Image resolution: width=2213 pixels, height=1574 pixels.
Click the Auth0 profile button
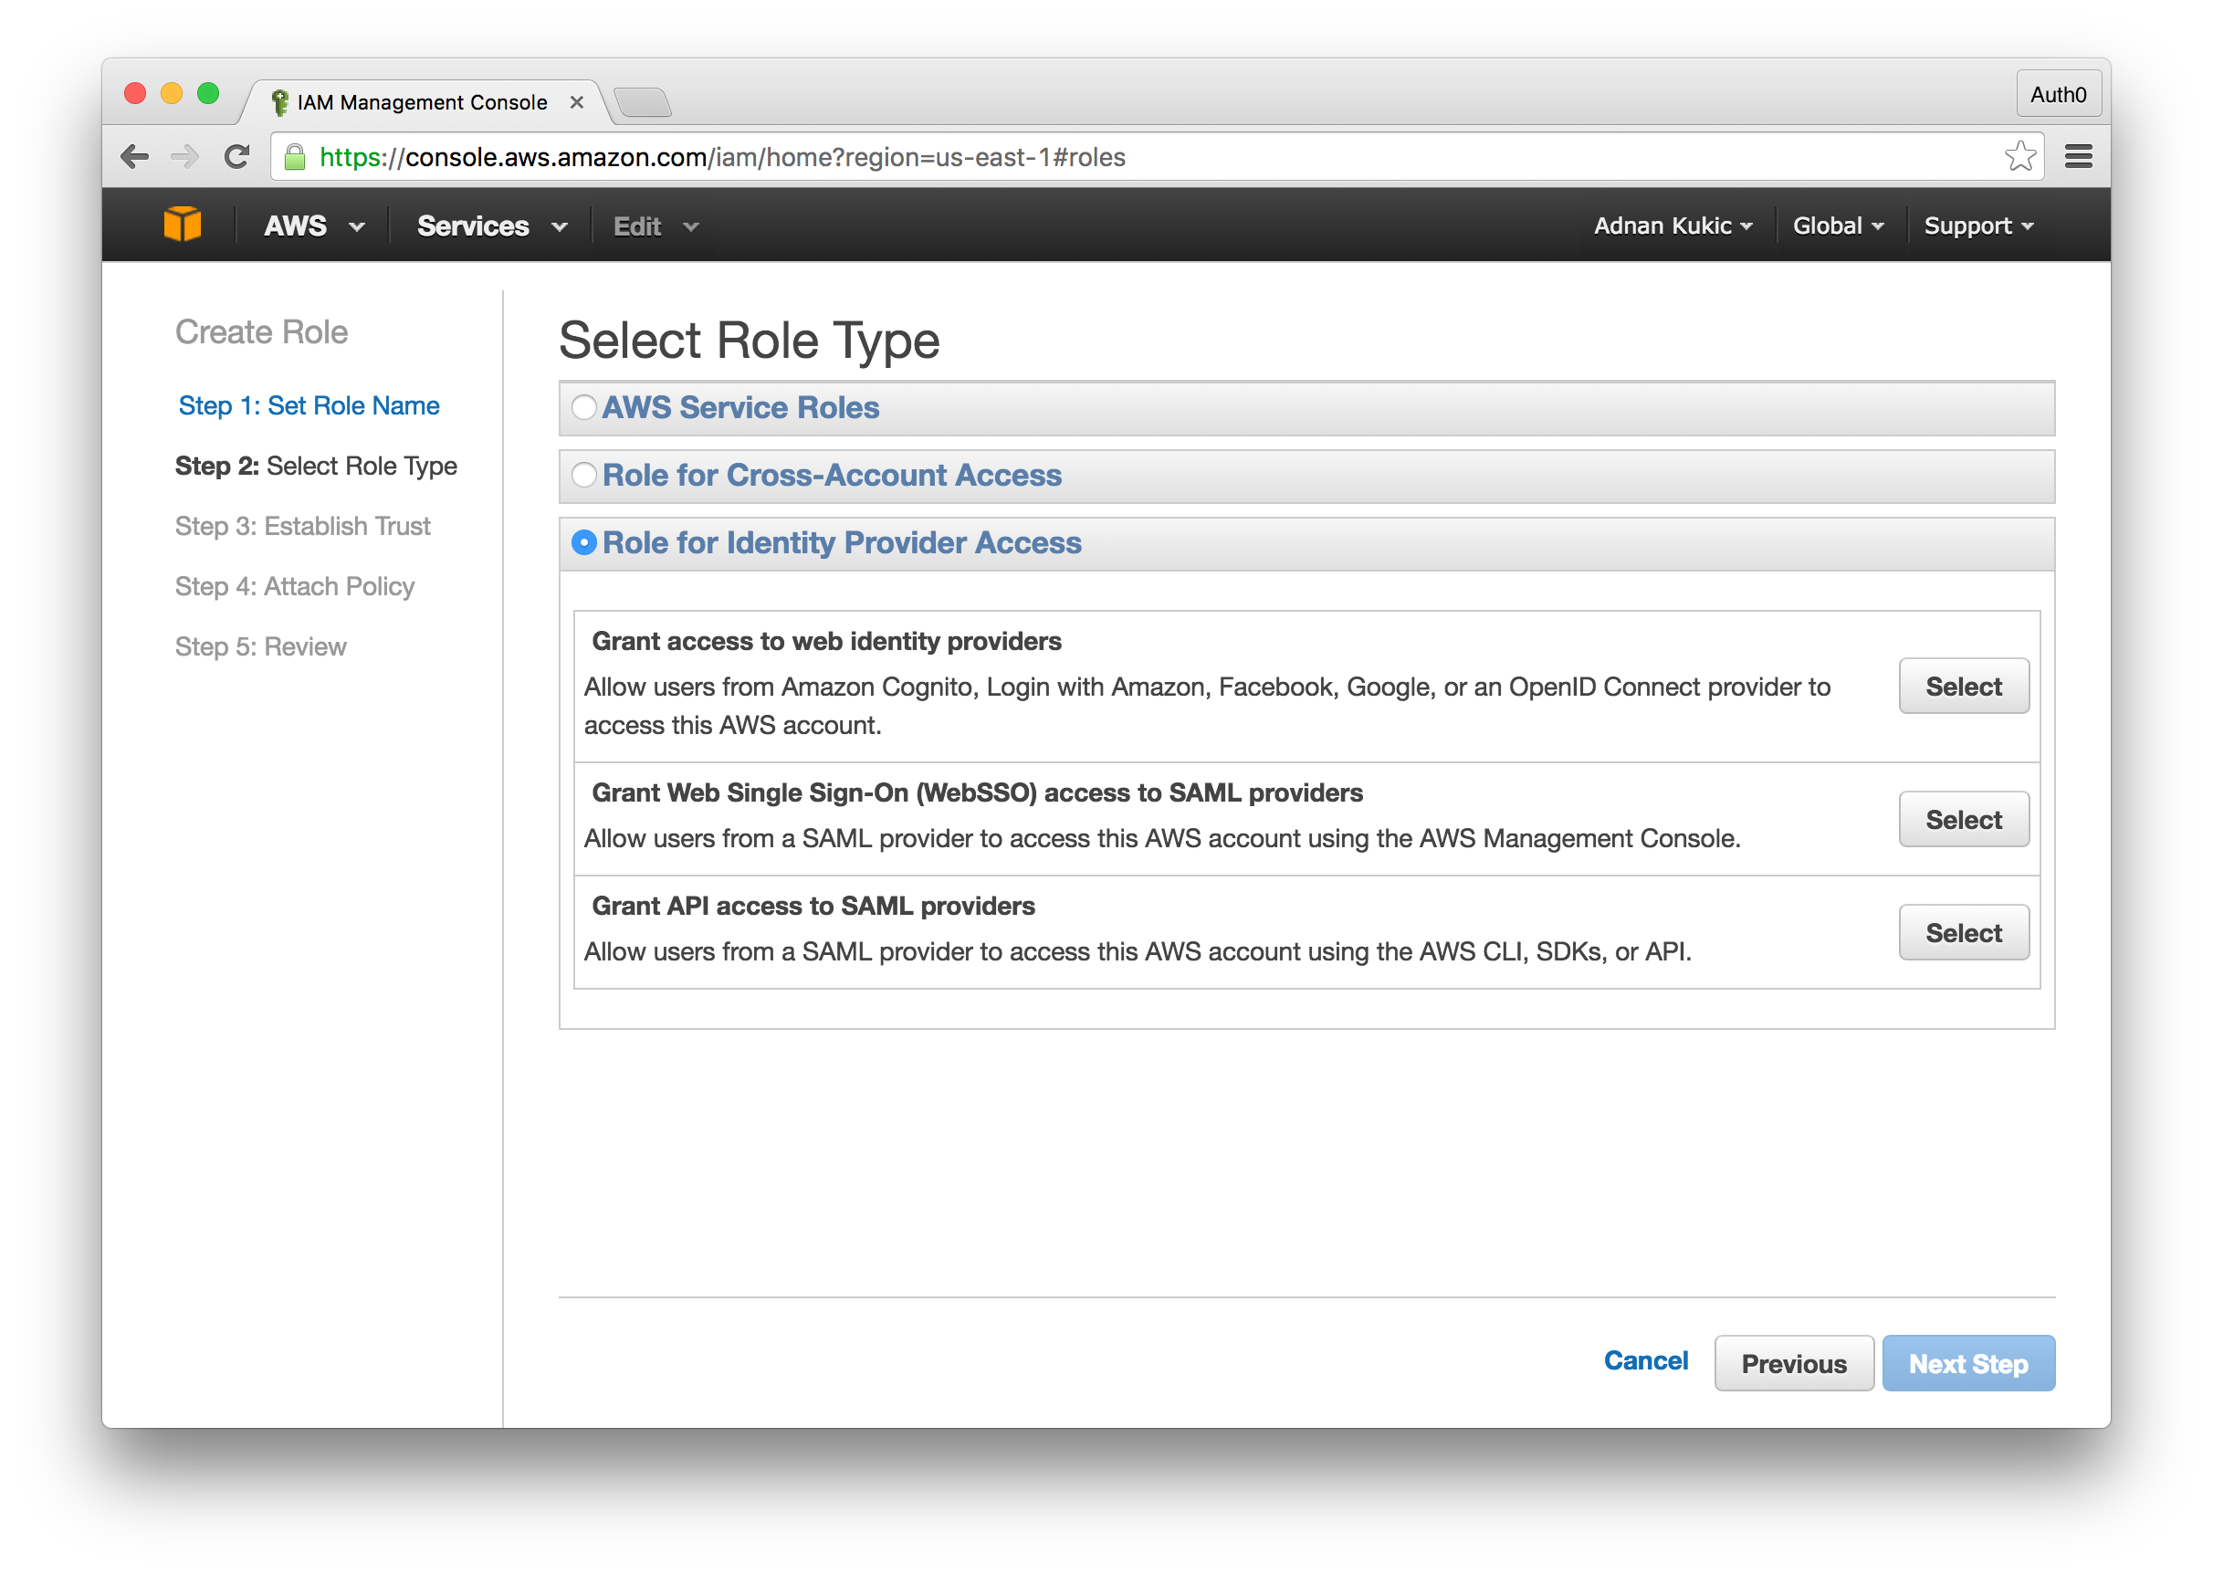pos(2058,95)
